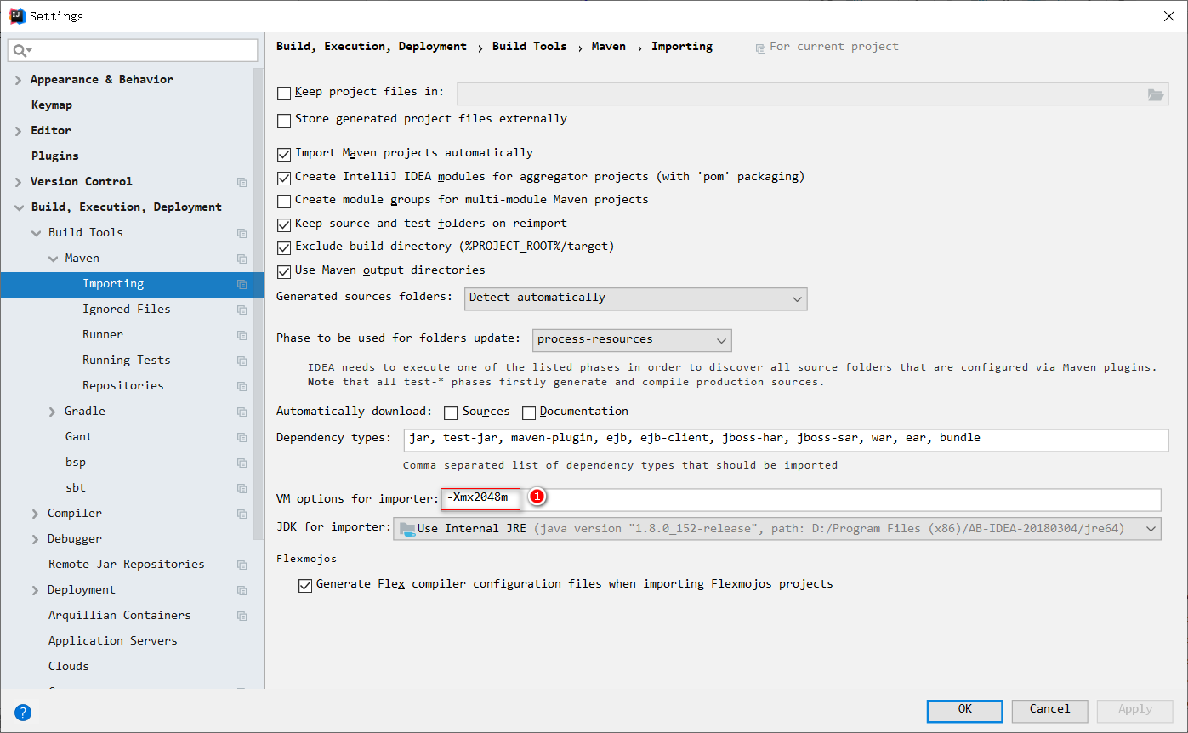Viewport: 1188px width, 733px height.
Task: Enable automatic download of Documentation
Action: tap(529, 412)
